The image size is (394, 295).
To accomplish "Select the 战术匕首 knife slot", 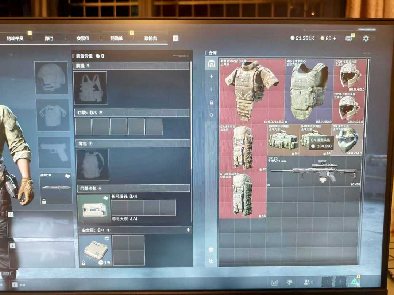I will [x=56, y=188].
